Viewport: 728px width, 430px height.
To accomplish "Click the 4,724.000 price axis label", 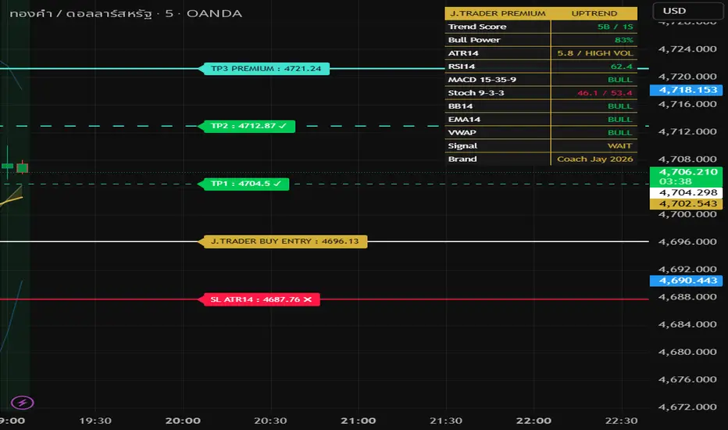I will [687, 48].
